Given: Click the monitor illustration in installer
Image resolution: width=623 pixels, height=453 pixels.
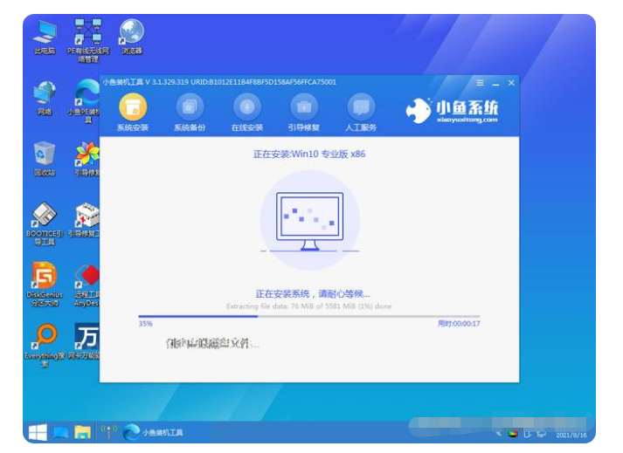Looking at the screenshot, I should [309, 221].
